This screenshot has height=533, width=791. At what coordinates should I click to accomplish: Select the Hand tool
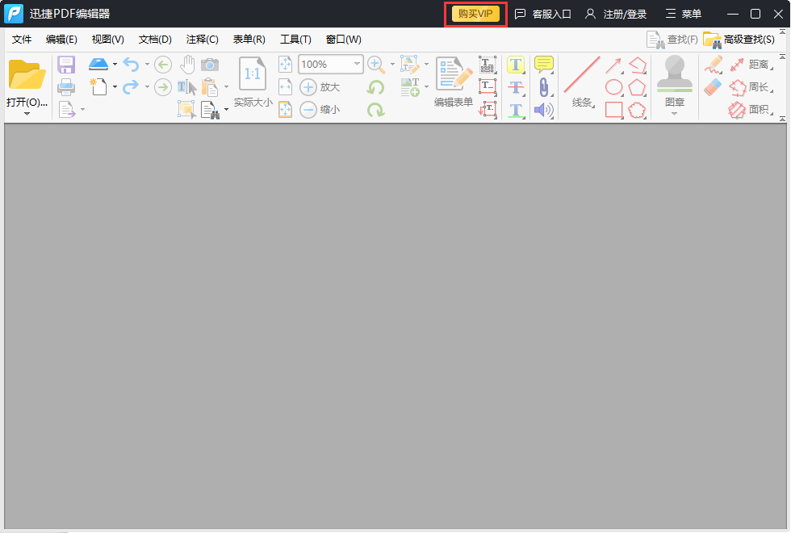coord(187,64)
